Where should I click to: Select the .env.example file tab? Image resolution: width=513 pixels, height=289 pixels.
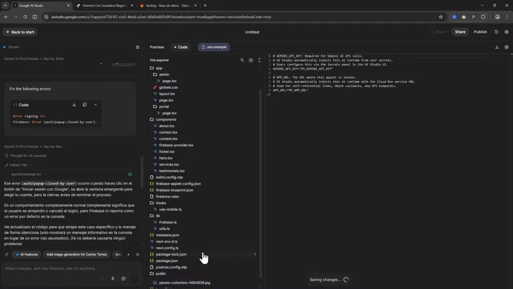click(x=214, y=47)
